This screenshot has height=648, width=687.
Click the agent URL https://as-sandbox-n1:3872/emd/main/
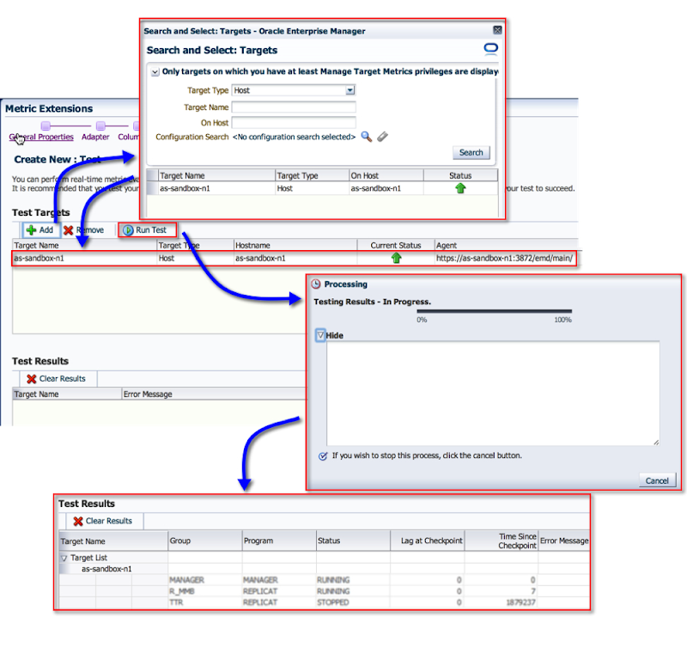point(504,258)
